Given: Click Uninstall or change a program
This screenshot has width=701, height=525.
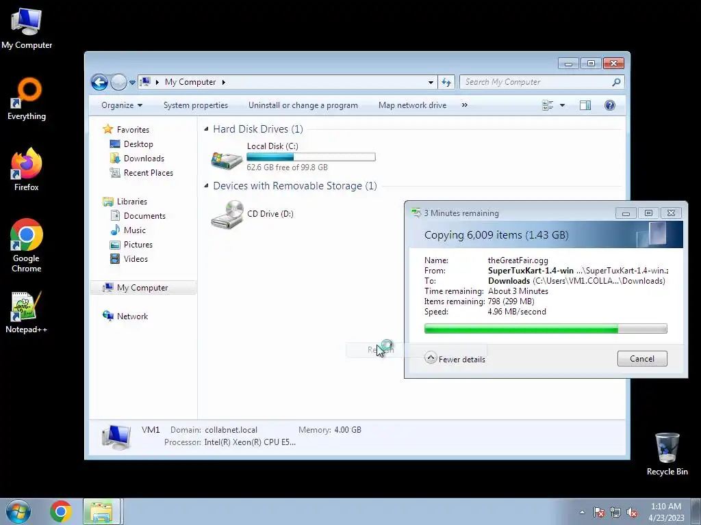Looking at the screenshot, I should point(303,105).
